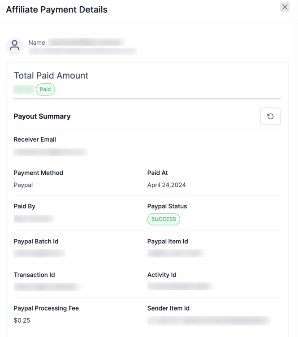Click the Transaction Id label

click(35, 275)
